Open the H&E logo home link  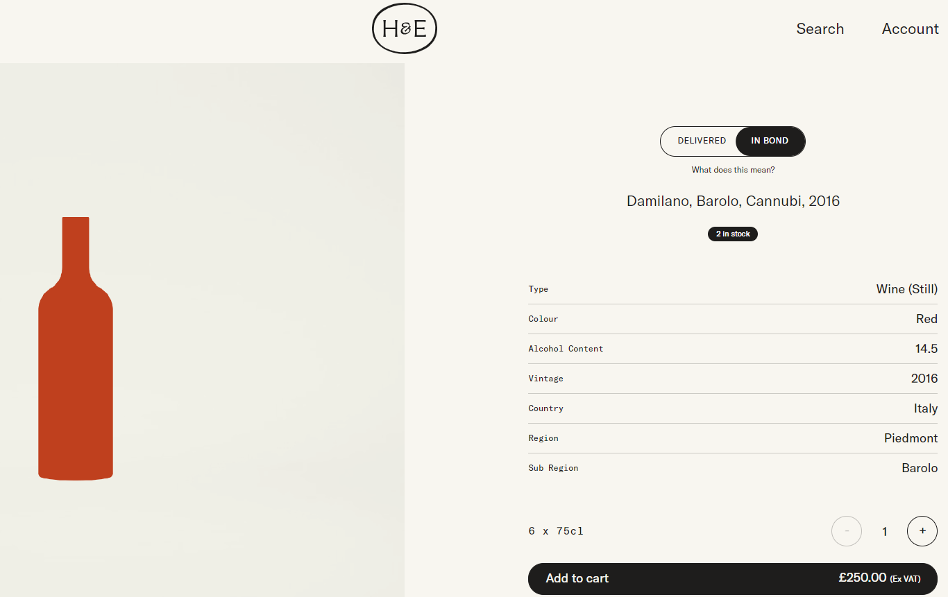(405, 28)
